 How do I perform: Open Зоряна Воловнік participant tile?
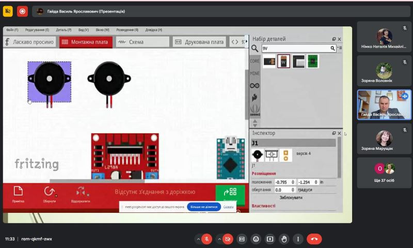[384, 71]
